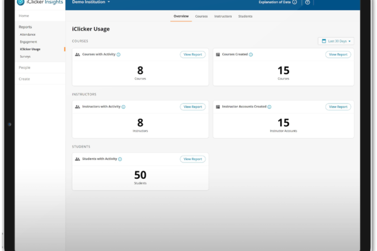Click list icon on Instructor Accounts Created card
Image resolution: width=377 pixels, height=251 pixels.
pos(218,107)
